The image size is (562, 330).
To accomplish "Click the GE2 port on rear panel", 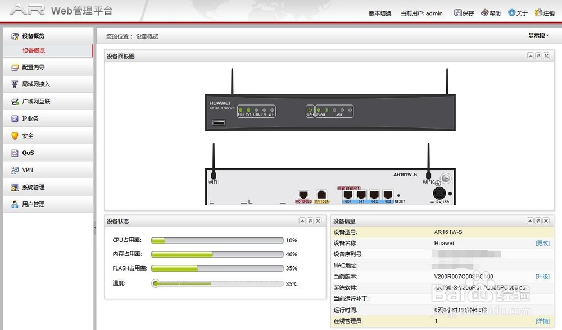I will coord(374,196).
